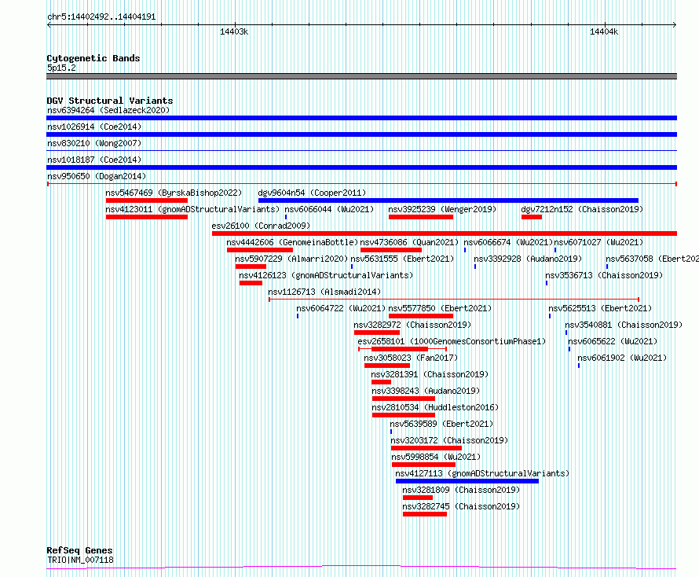
Task: Click the nsv3398243 (Audano2019) label
Action: click(x=426, y=391)
